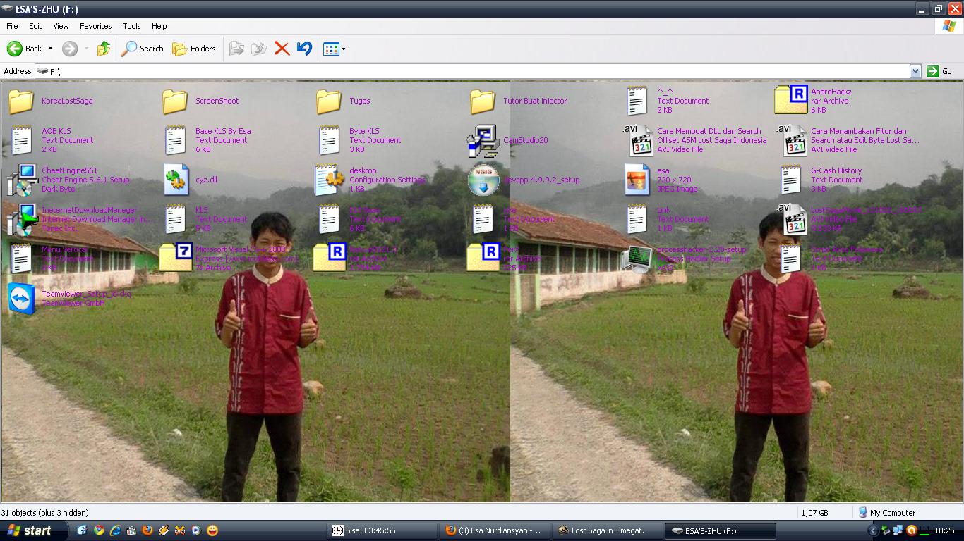Viewport: 964px width, 541px height.
Task: Switch to the Lost Saga taskbar window
Action: (607, 530)
